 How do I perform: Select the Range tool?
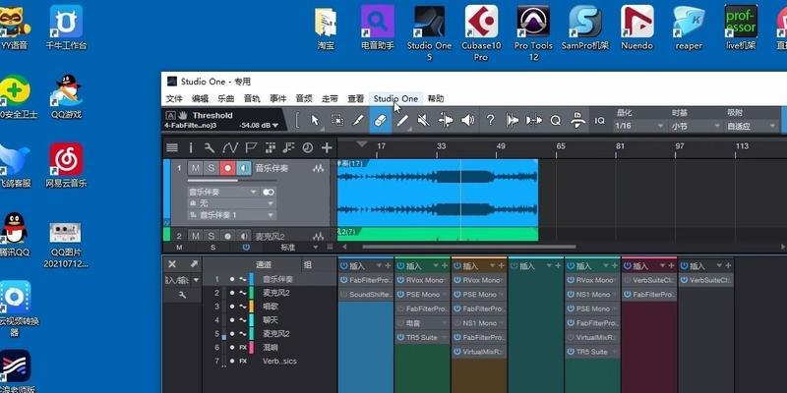[x=337, y=120]
